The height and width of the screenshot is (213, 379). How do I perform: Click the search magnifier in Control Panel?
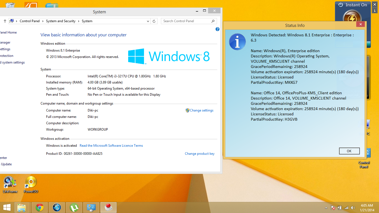[213, 21]
